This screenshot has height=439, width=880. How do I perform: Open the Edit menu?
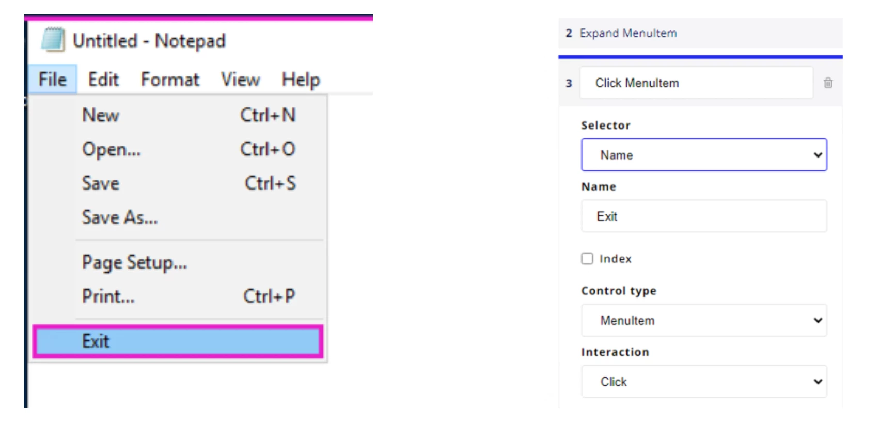point(103,80)
